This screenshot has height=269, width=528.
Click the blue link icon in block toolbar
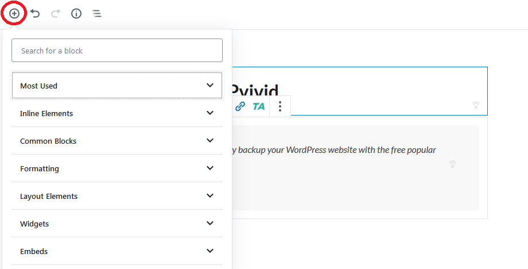click(240, 106)
